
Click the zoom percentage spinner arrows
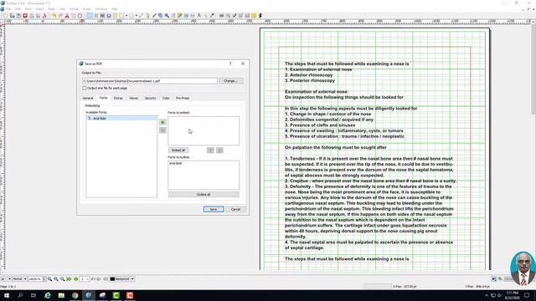(44, 278)
